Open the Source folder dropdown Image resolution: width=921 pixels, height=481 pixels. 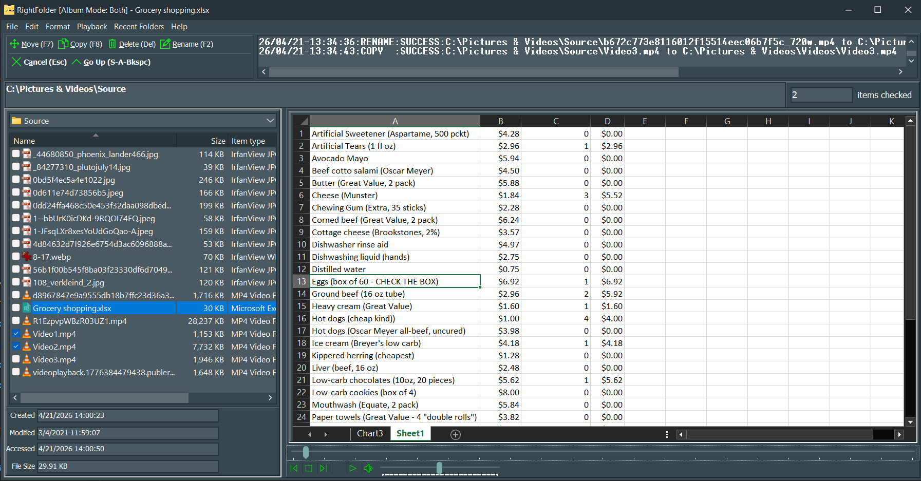270,121
